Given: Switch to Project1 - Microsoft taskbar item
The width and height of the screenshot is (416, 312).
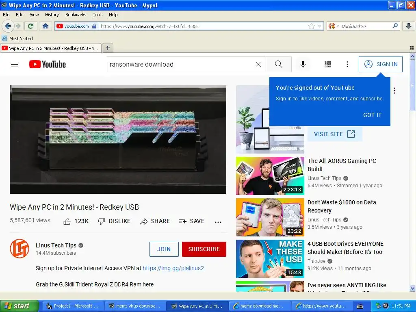Looking at the screenshot, I should point(72,306).
